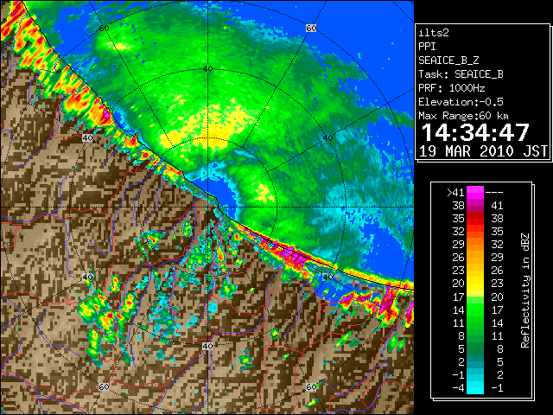This screenshot has height=415, width=553.
Task: Select the 'Elevation:-0.5' line
Action: (x=461, y=102)
